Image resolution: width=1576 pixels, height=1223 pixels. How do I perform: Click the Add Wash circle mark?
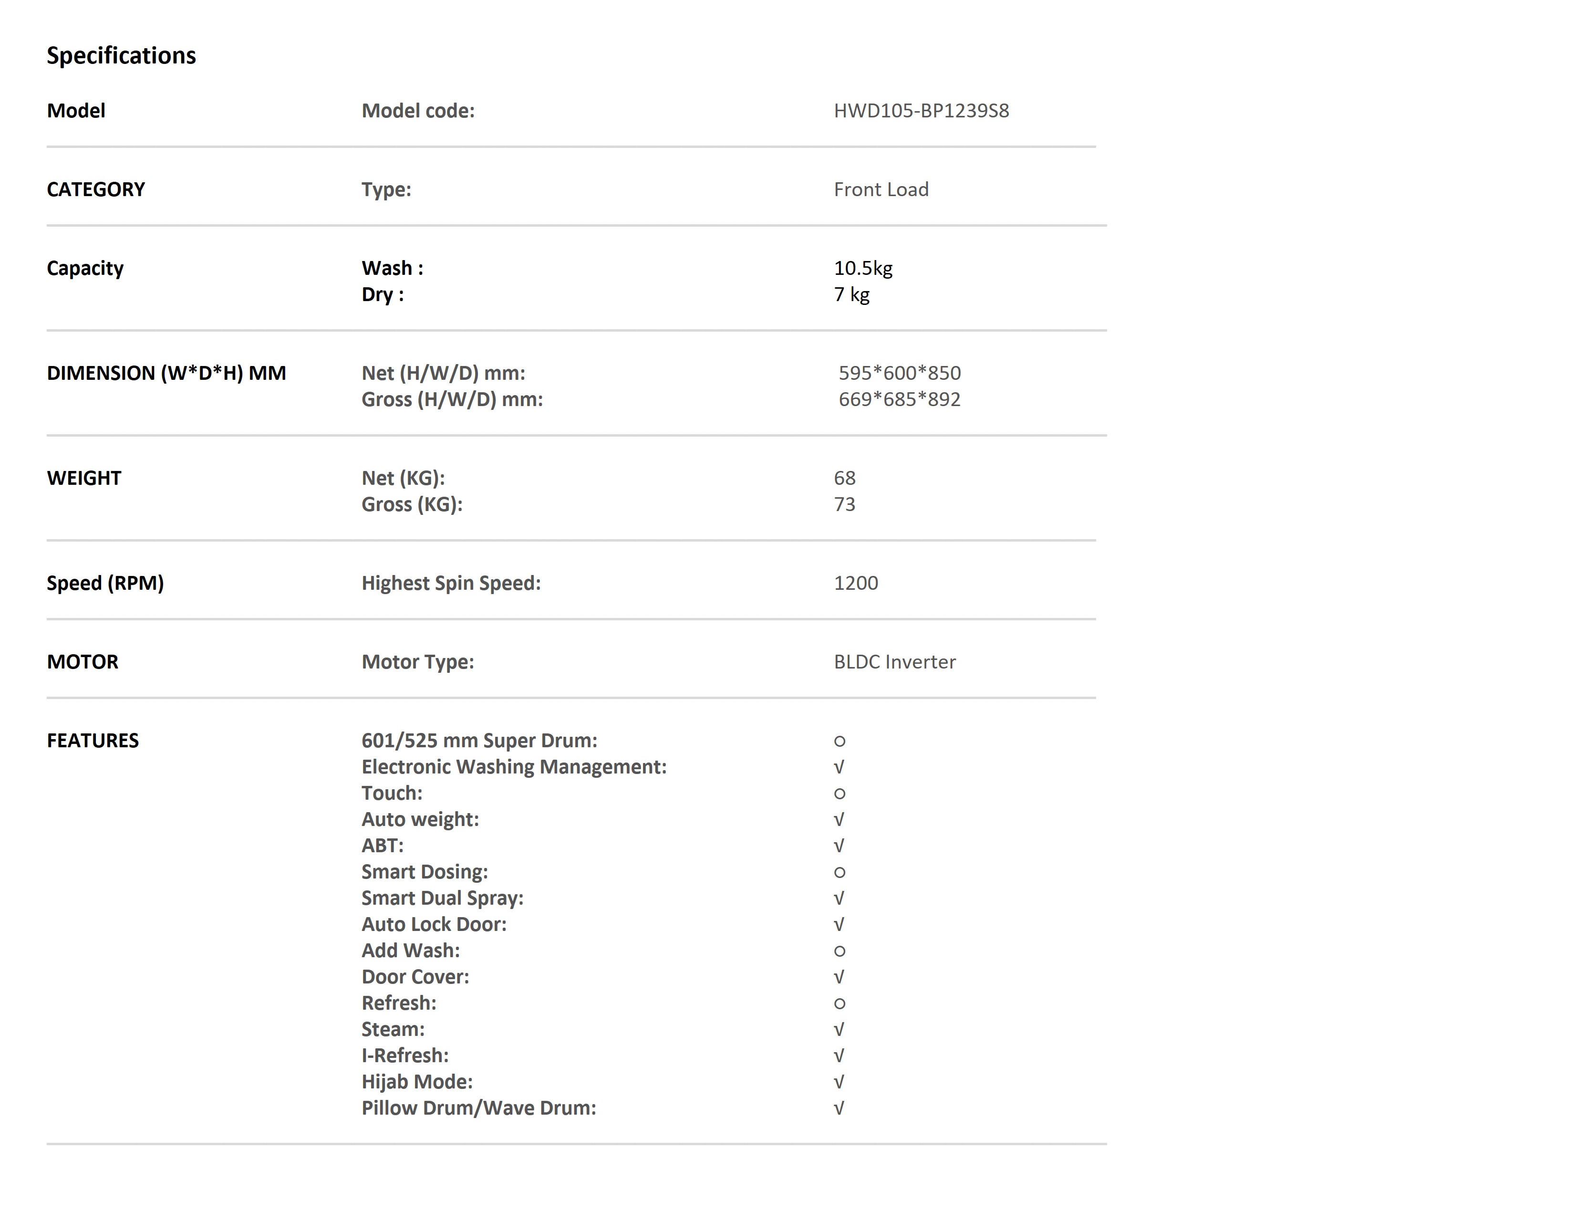coord(839,951)
